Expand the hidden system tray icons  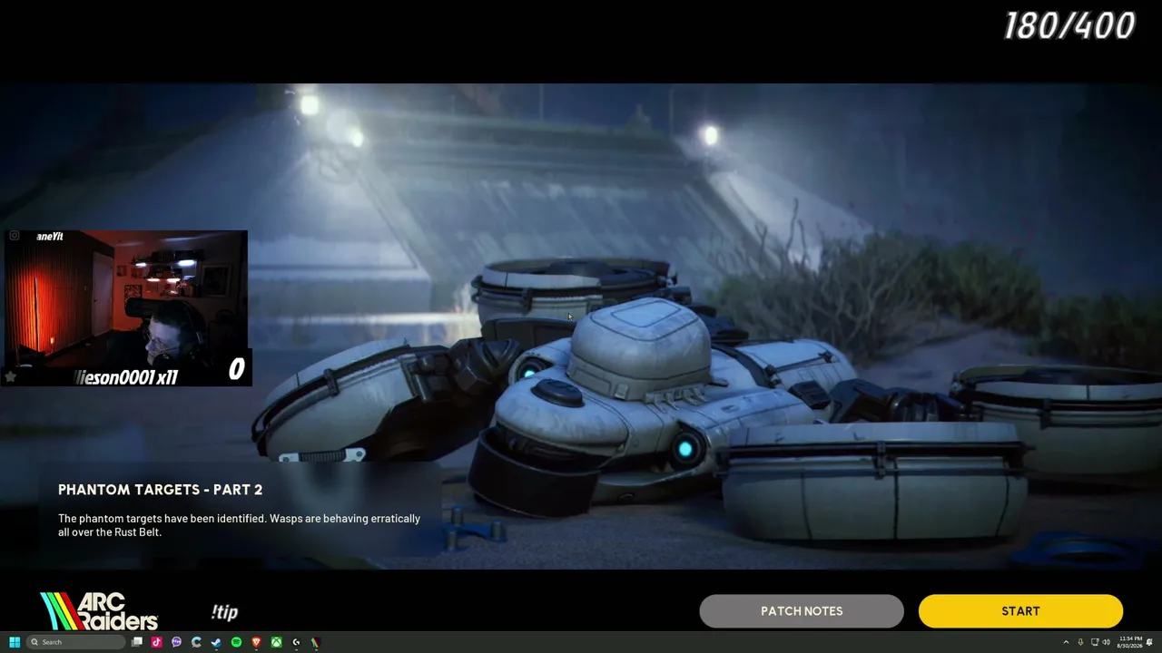click(x=1067, y=642)
